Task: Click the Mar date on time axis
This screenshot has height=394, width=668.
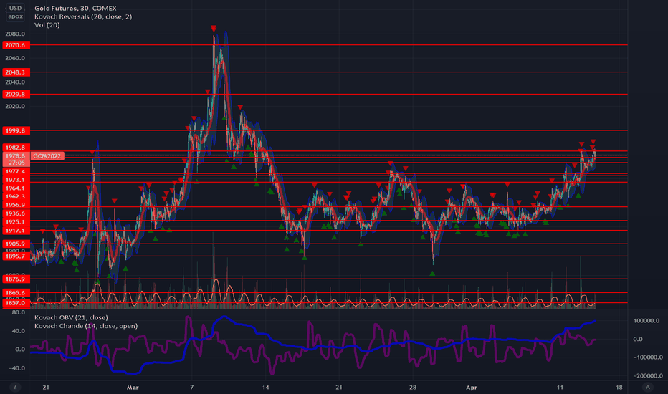Action: point(133,387)
